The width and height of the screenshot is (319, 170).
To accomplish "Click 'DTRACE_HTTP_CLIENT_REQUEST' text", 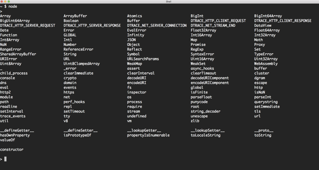I will coord(218,21).
